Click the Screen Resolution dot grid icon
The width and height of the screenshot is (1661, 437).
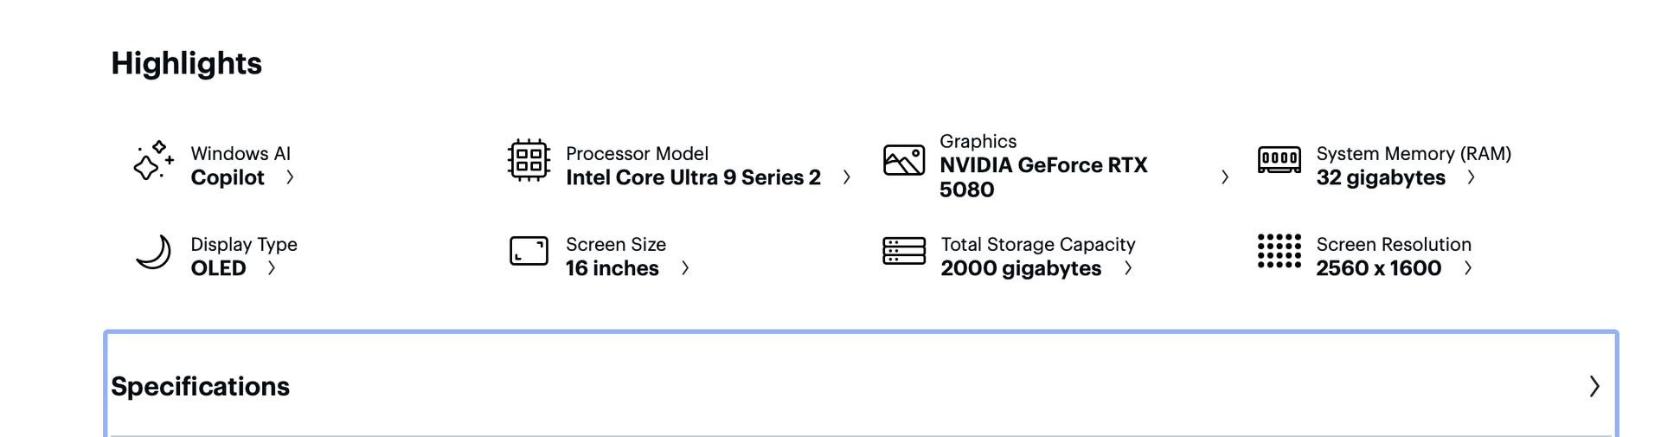coord(1279,251)
